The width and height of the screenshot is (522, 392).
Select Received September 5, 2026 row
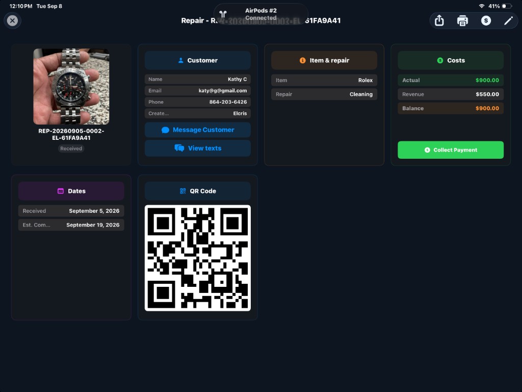(71, 211)
